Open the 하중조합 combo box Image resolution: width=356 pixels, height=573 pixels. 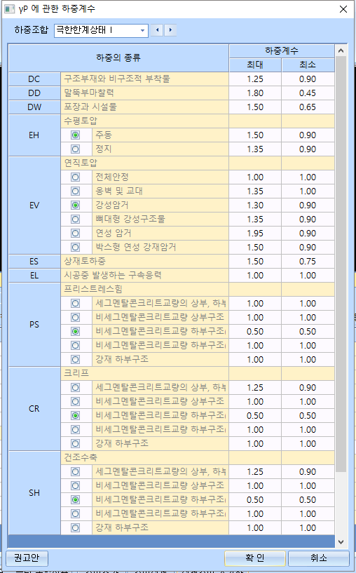tap(101, 30)
